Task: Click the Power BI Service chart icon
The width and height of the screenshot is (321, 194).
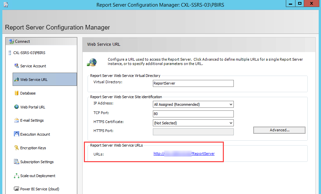Action: (17, 189)
